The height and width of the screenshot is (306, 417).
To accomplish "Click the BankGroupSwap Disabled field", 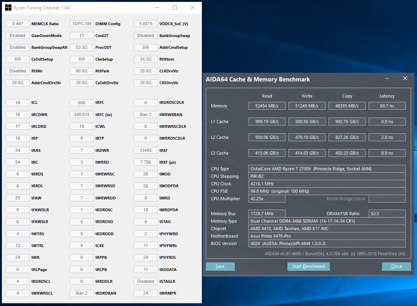I will tap(146, 35).
